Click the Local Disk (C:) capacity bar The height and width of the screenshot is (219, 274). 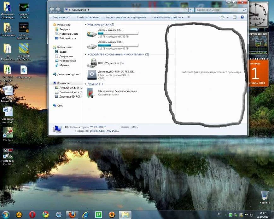[118, 33]
